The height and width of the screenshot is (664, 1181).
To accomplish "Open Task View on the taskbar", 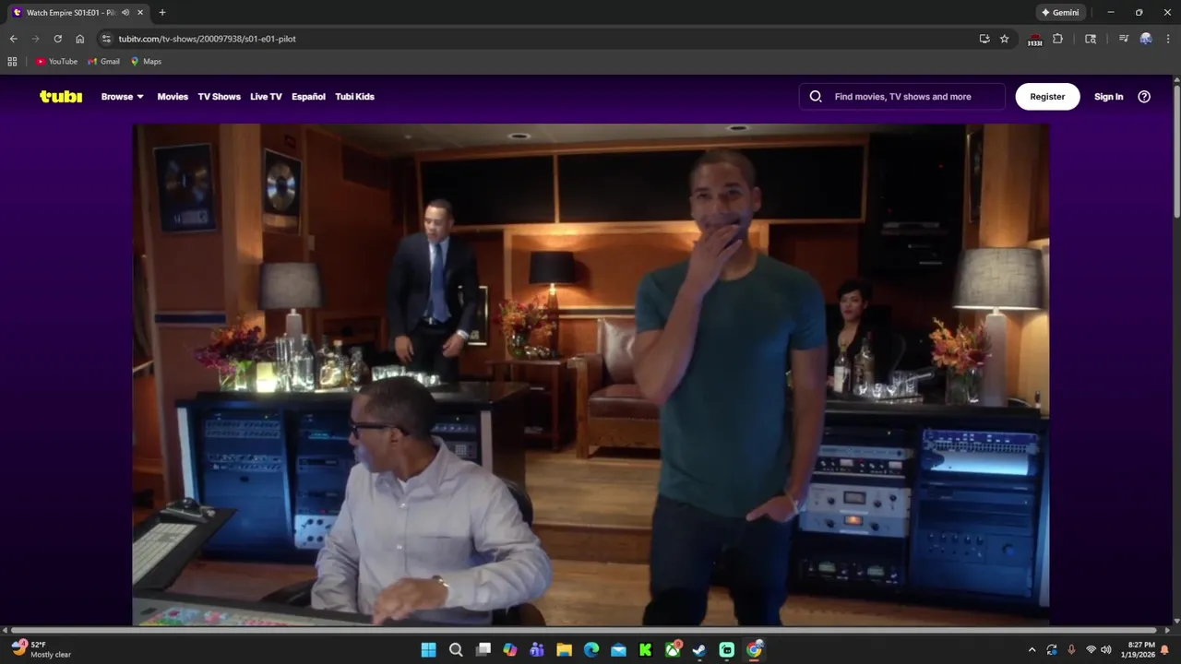I will coord(483,649).
